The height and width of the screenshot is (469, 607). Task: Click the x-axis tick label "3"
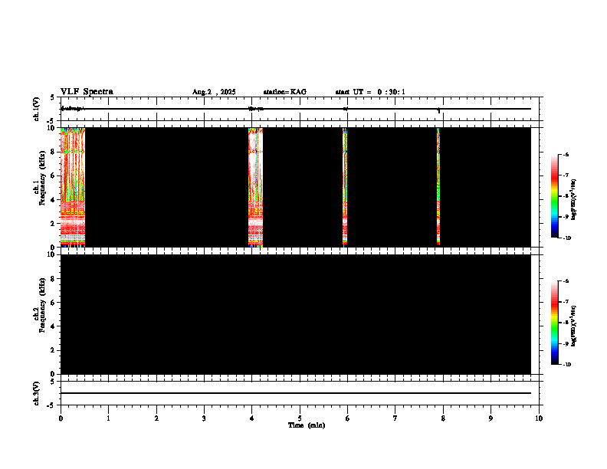tap(204, 418)
